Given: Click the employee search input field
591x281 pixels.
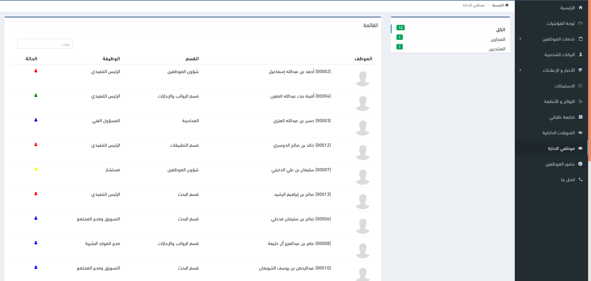Looking at the screenshot, I should pos(45,44).
